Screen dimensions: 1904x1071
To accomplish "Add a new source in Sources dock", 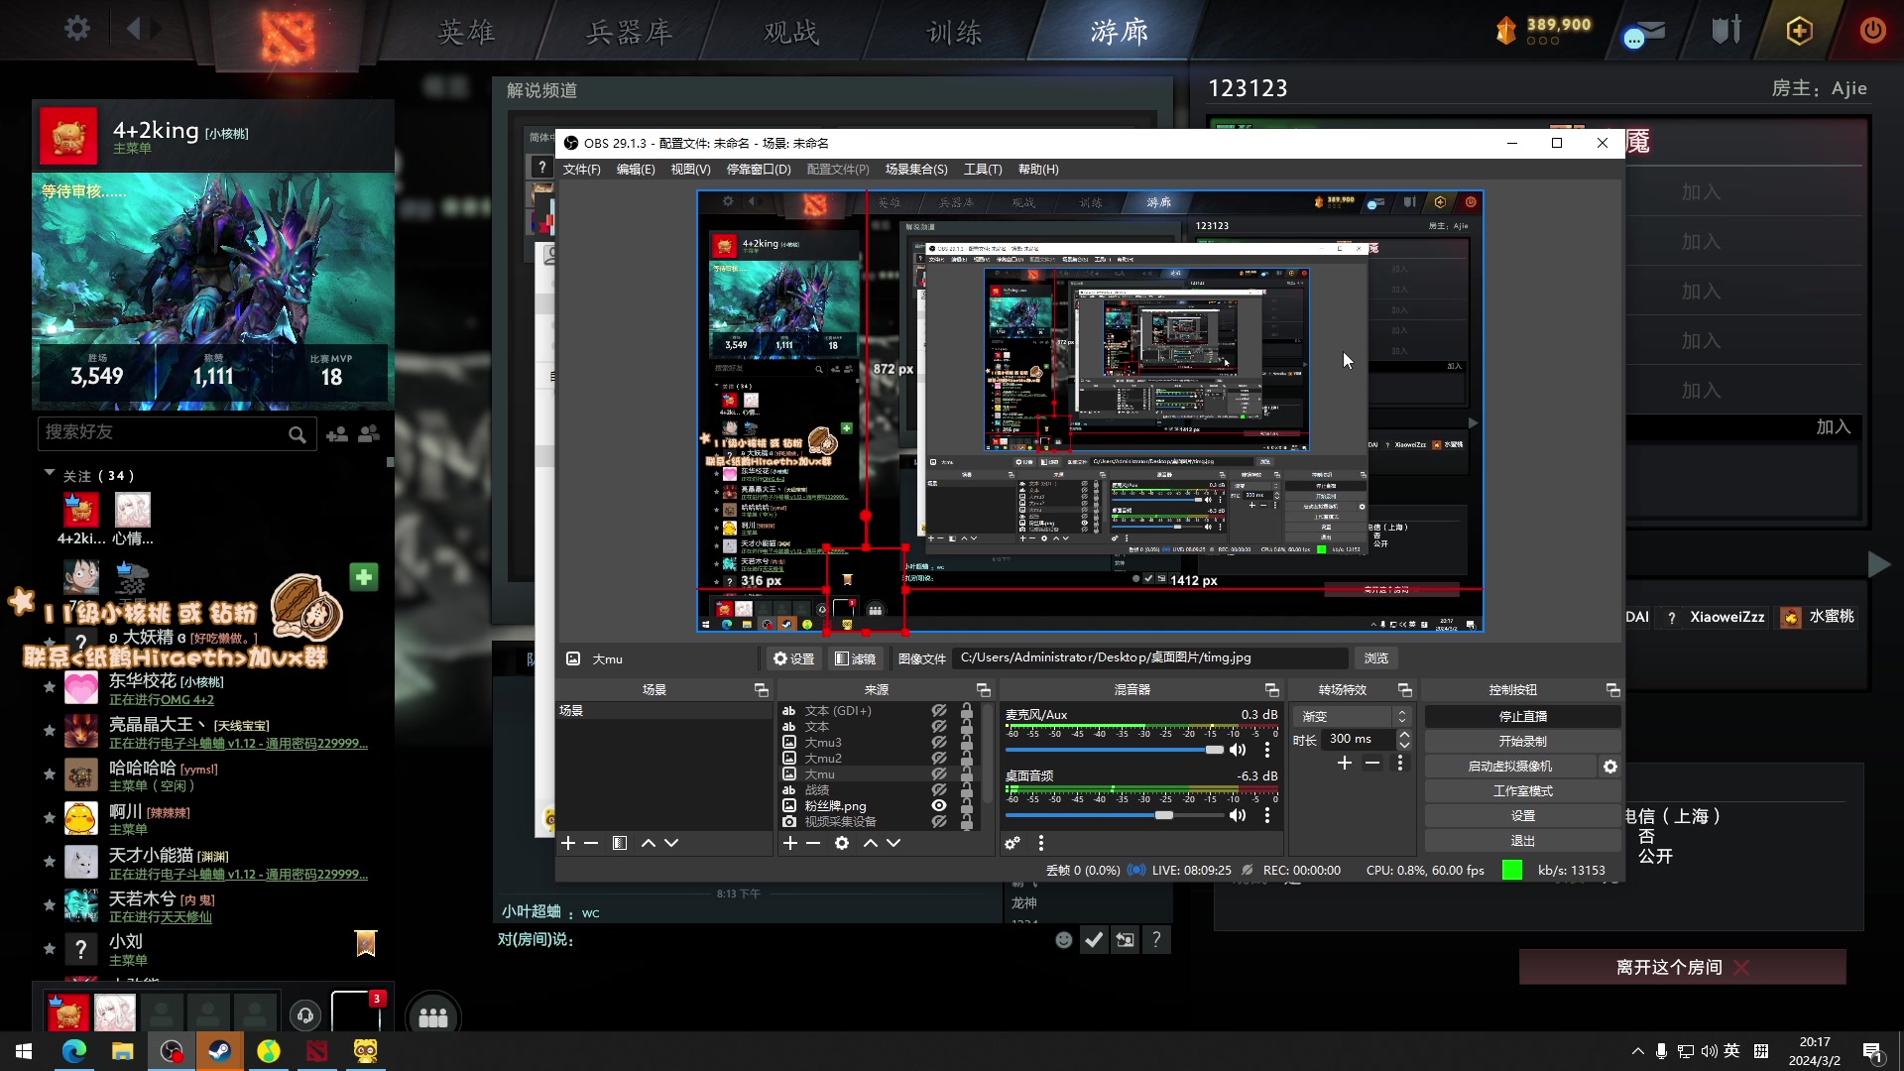I will (x=790, y=843).
